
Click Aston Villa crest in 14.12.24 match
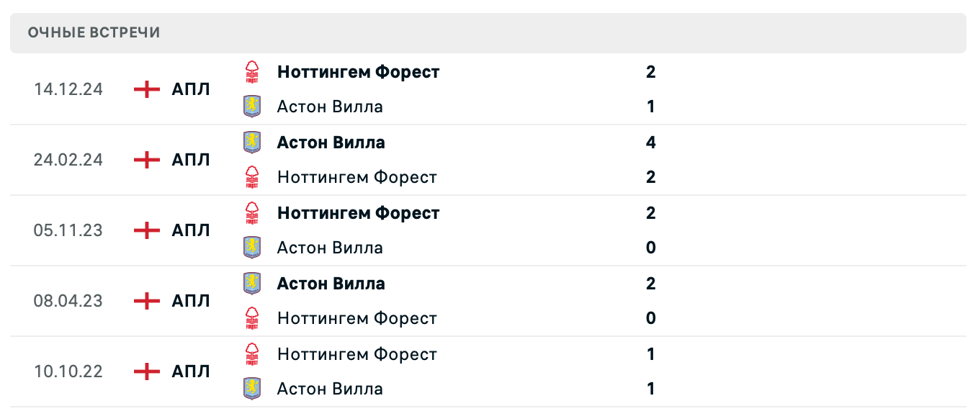[251, 107]
